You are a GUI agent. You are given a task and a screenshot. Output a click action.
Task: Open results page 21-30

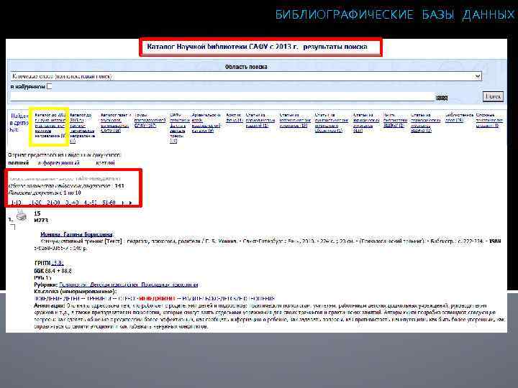pos(53,203)
